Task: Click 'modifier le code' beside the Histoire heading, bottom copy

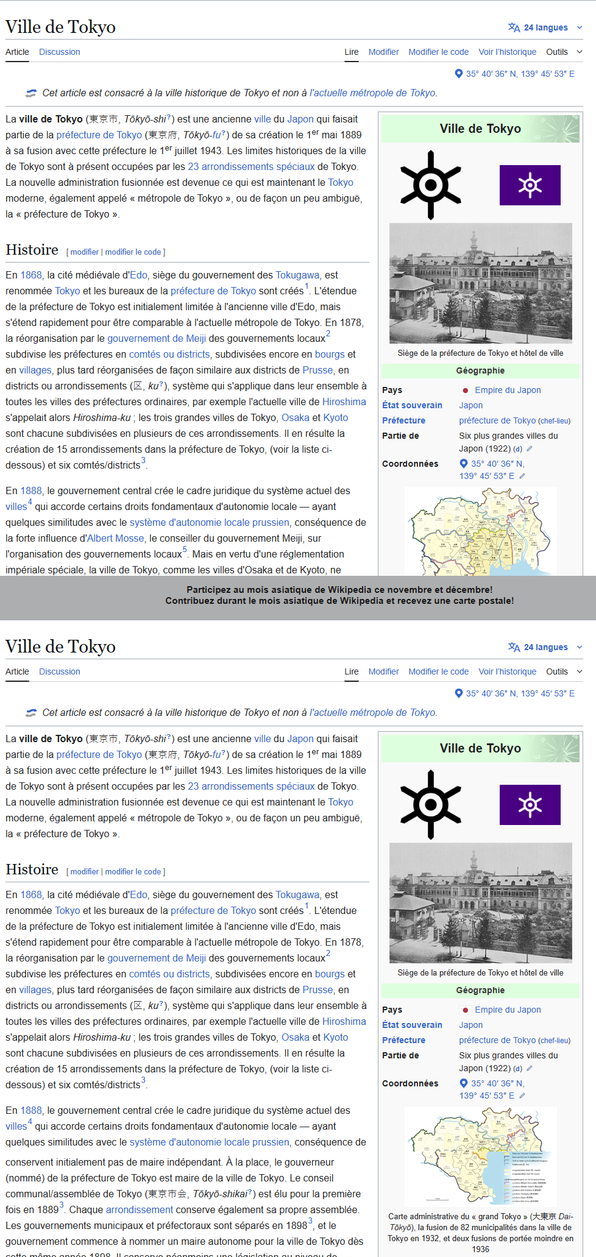Action: coord(133,872)
